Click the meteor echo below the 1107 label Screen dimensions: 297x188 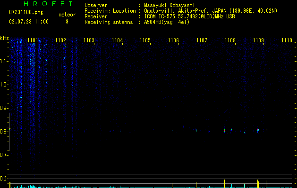[196, 130]
